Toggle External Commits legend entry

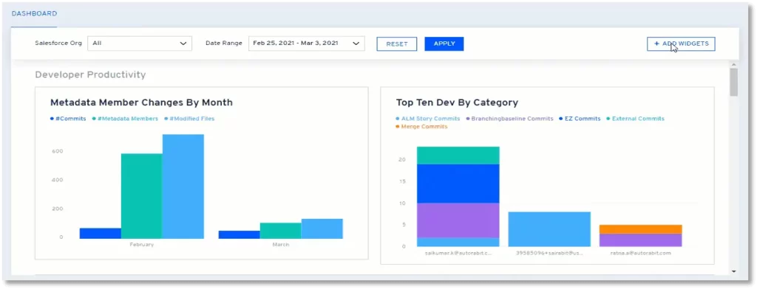coord(635,119)
